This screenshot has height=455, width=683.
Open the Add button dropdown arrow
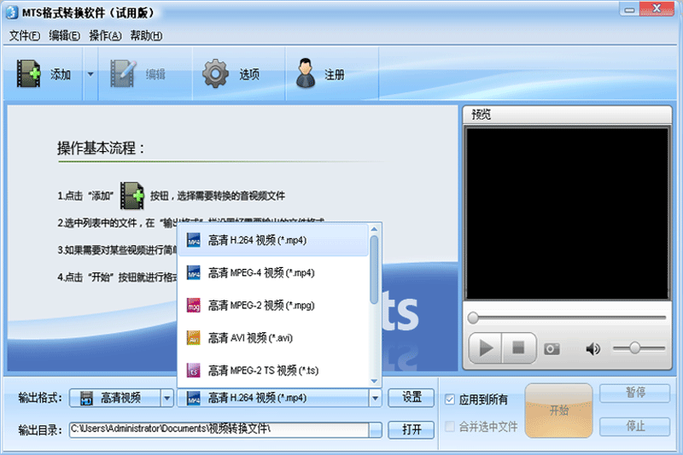pos(90,74)
